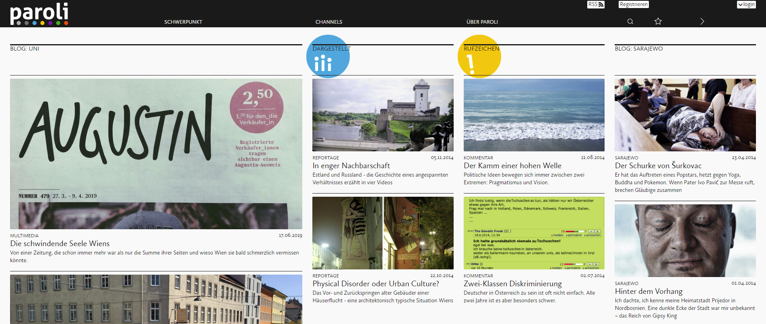
Task: Click teaser text mentioning Pater Ivo Pavić
Action: click(685, 182)
